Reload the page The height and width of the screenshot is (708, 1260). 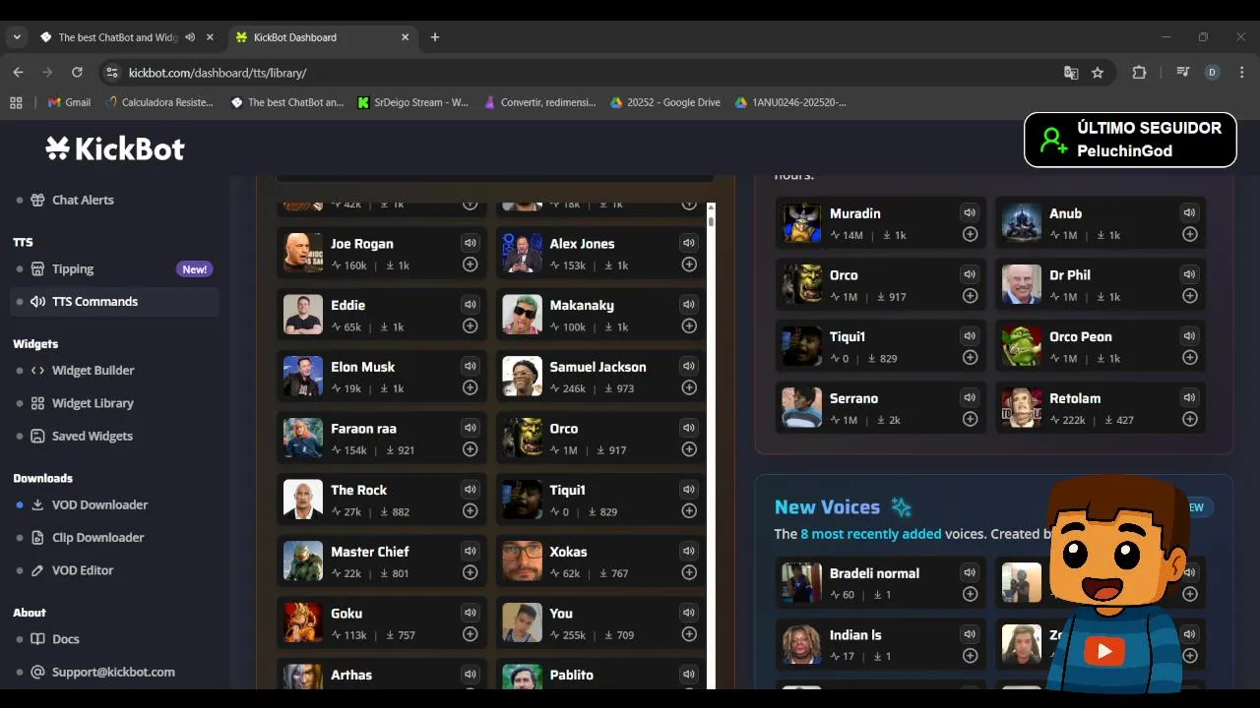point(77,73)
